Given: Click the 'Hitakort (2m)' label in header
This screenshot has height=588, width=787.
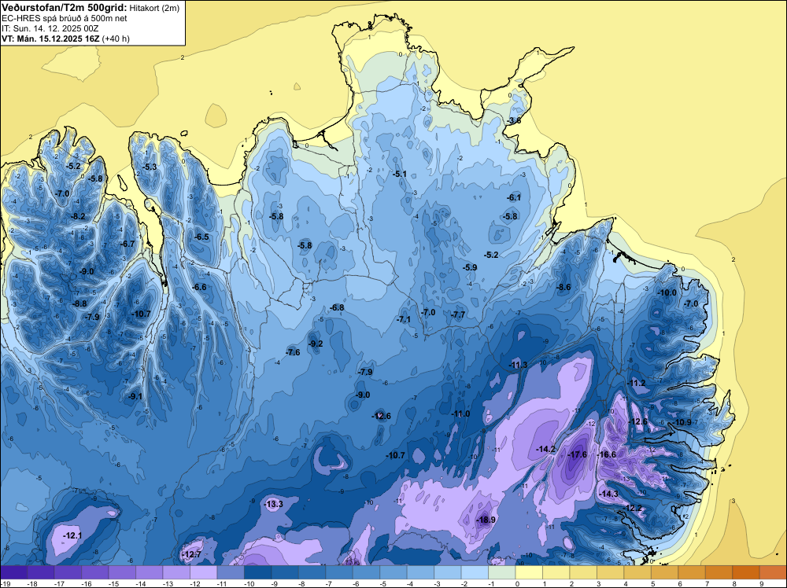Looking at the screenshot, I should click(x=154, y=8).
